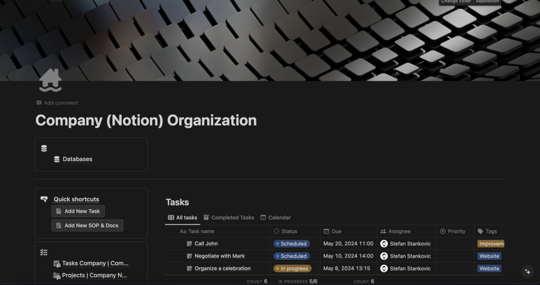The width and height of the screenshot is (540, 285).
Task: Click the Add comment speech bubble icon
Action: pos(39,103)
